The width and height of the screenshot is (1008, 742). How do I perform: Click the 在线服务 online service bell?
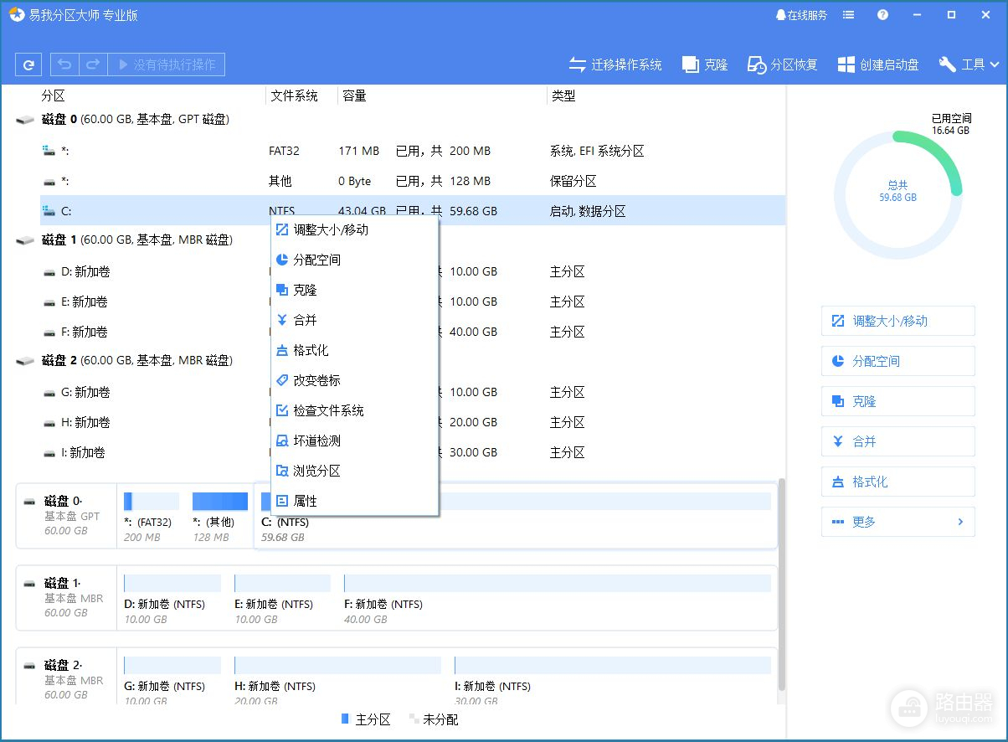pos(801,15)
